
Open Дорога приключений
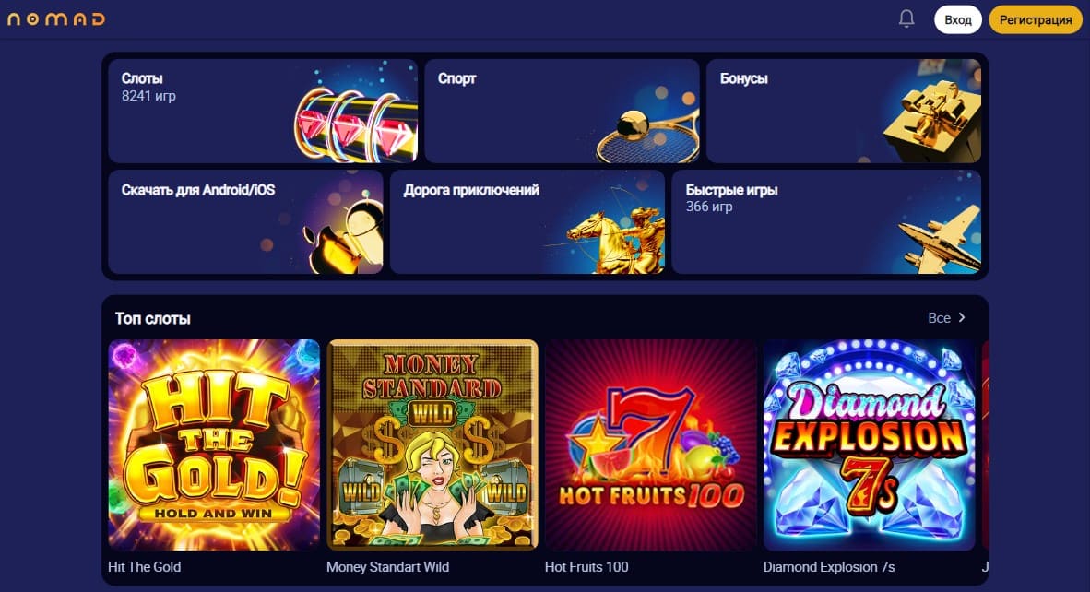[x=527, y=221]
